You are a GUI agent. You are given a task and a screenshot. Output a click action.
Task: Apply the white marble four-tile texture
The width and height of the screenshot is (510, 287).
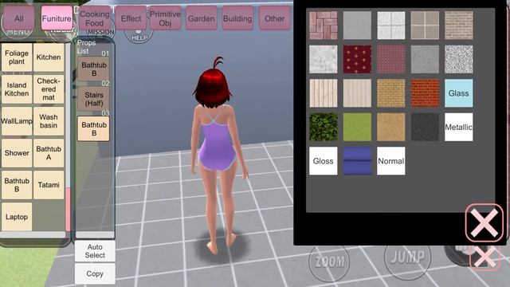[391, 26]
